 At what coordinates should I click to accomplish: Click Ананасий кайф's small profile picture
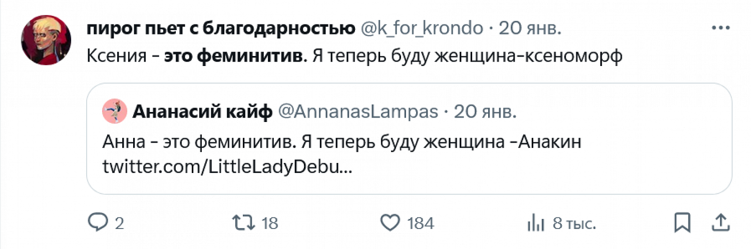pos(115,112)
